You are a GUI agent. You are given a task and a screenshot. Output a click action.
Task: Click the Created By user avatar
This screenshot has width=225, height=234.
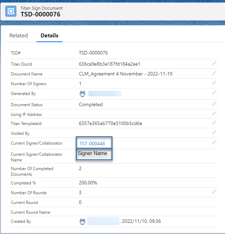tap(82, 221)
